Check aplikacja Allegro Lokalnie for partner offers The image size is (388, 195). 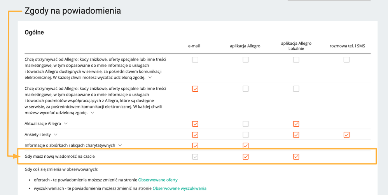[x=296, y=89]
